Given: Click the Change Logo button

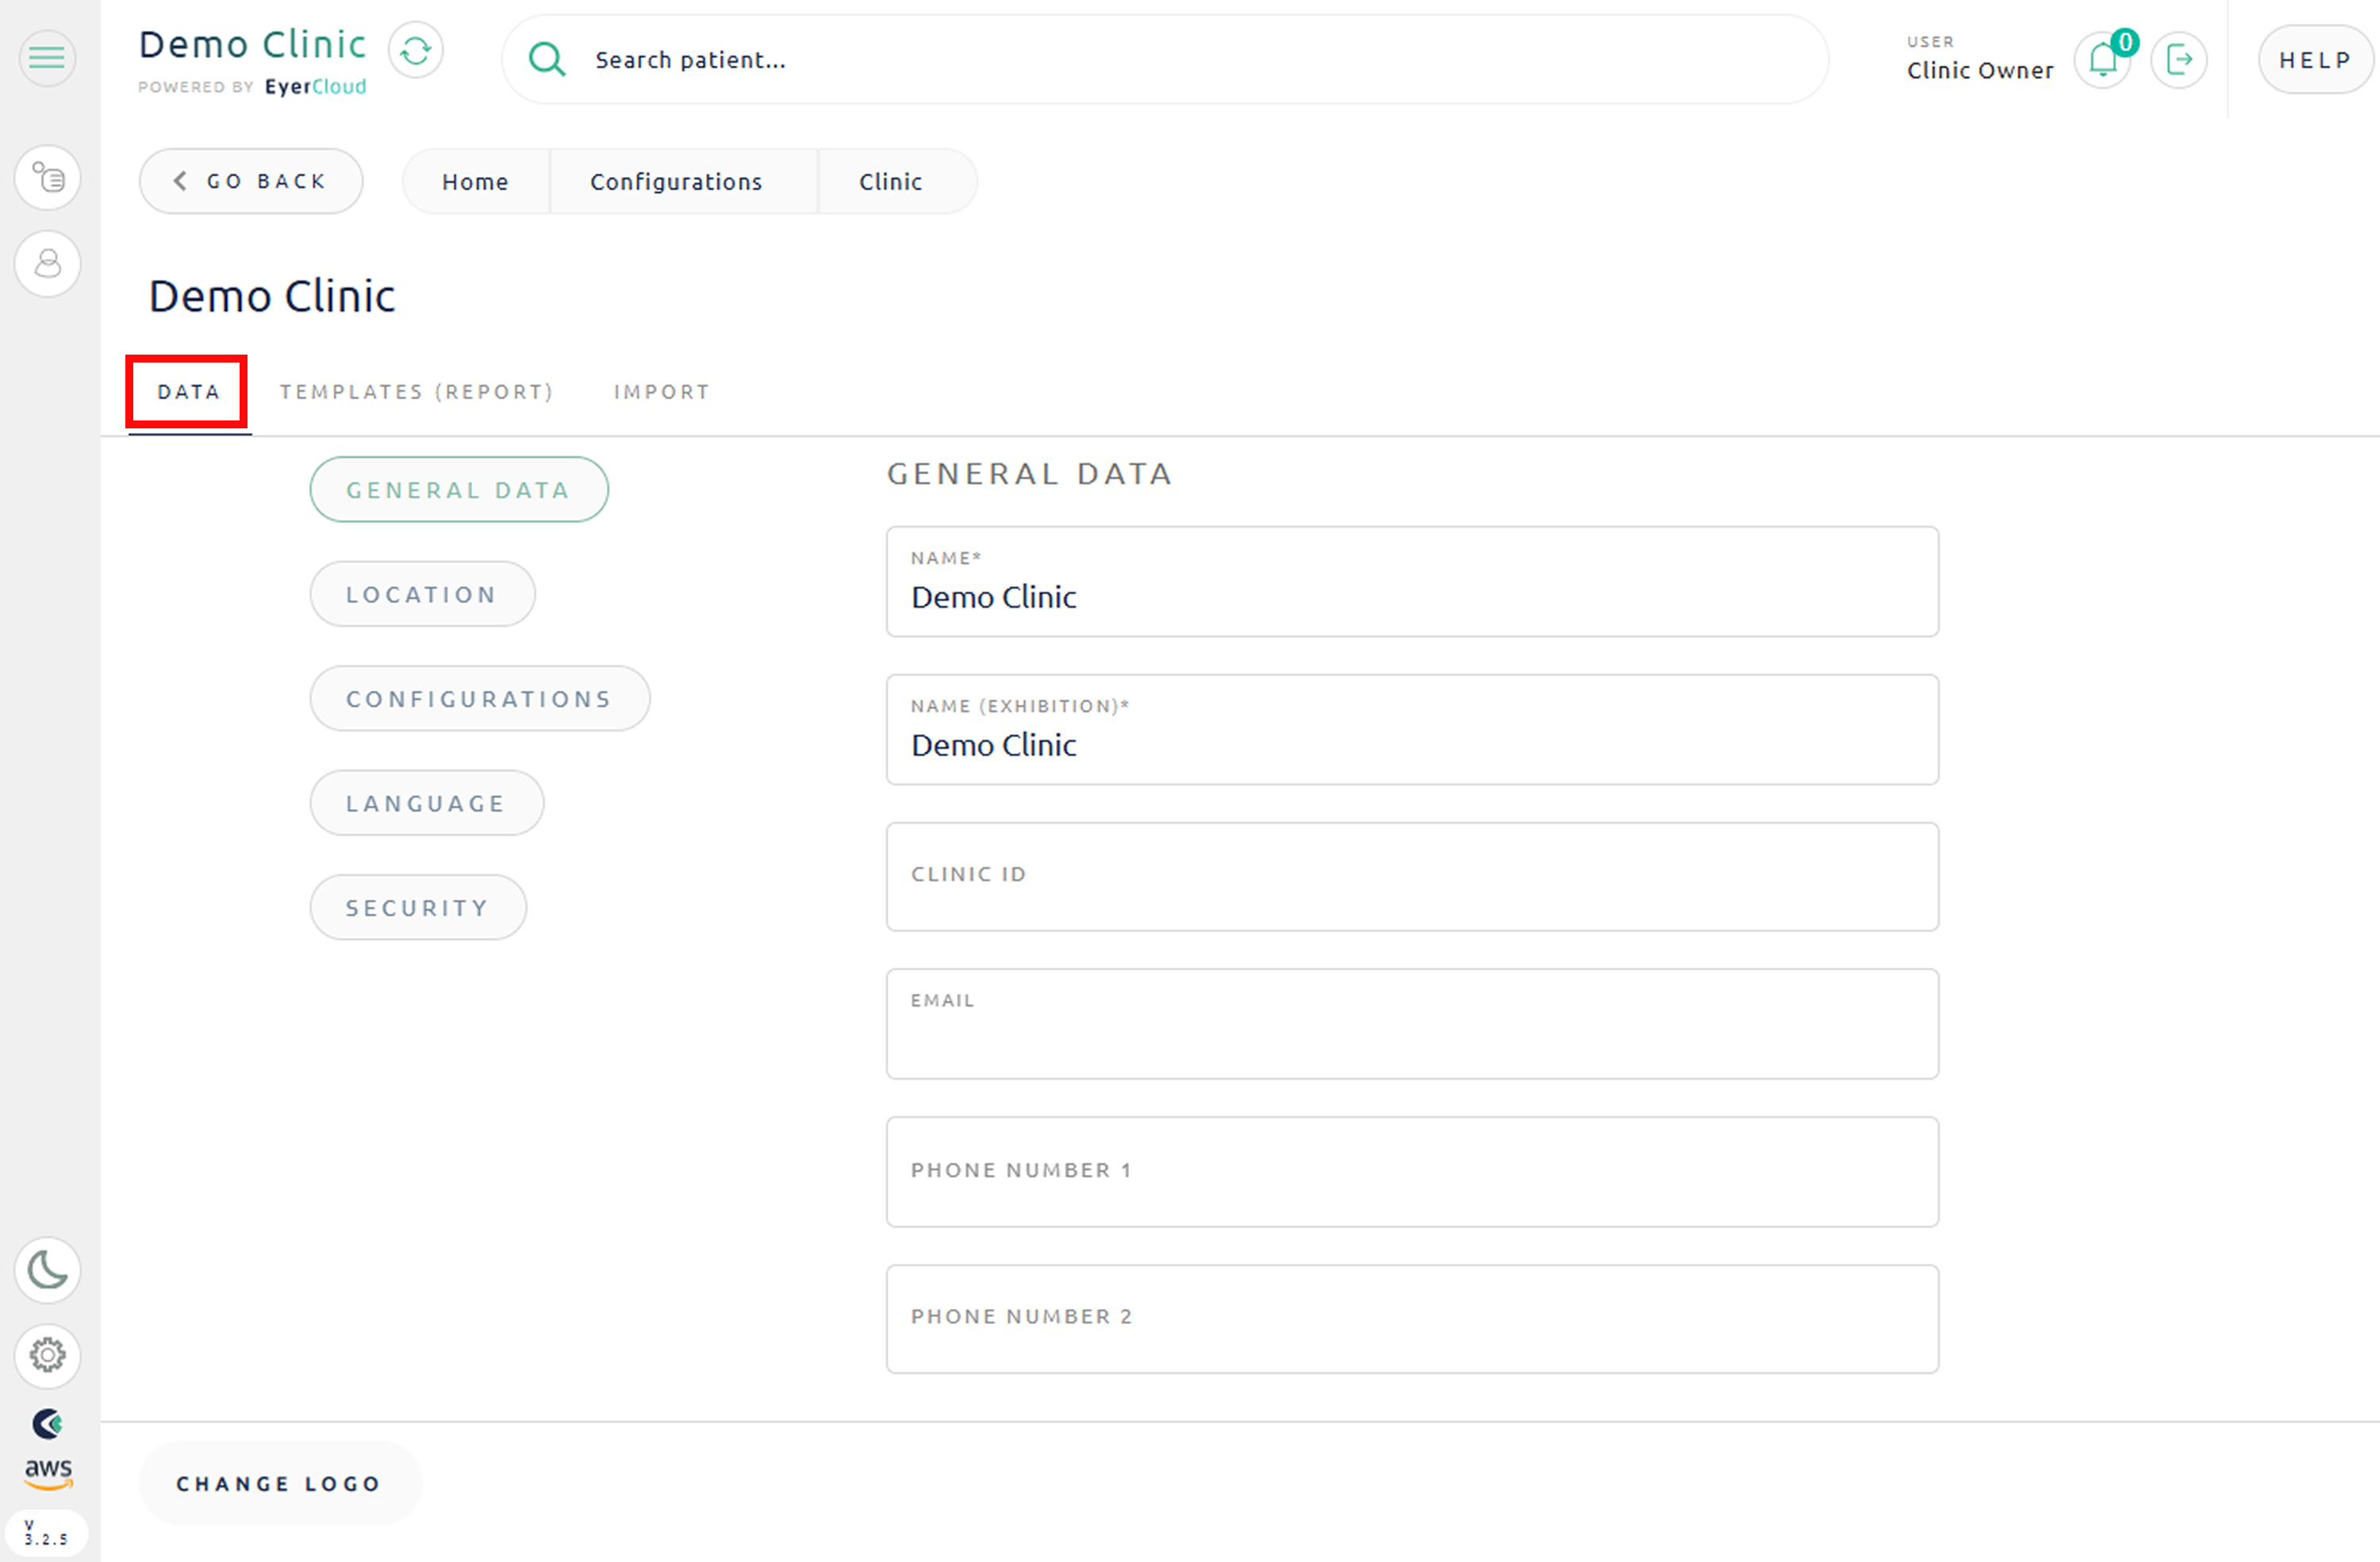Looking at the screenshot, I should tap(279, 1484).
